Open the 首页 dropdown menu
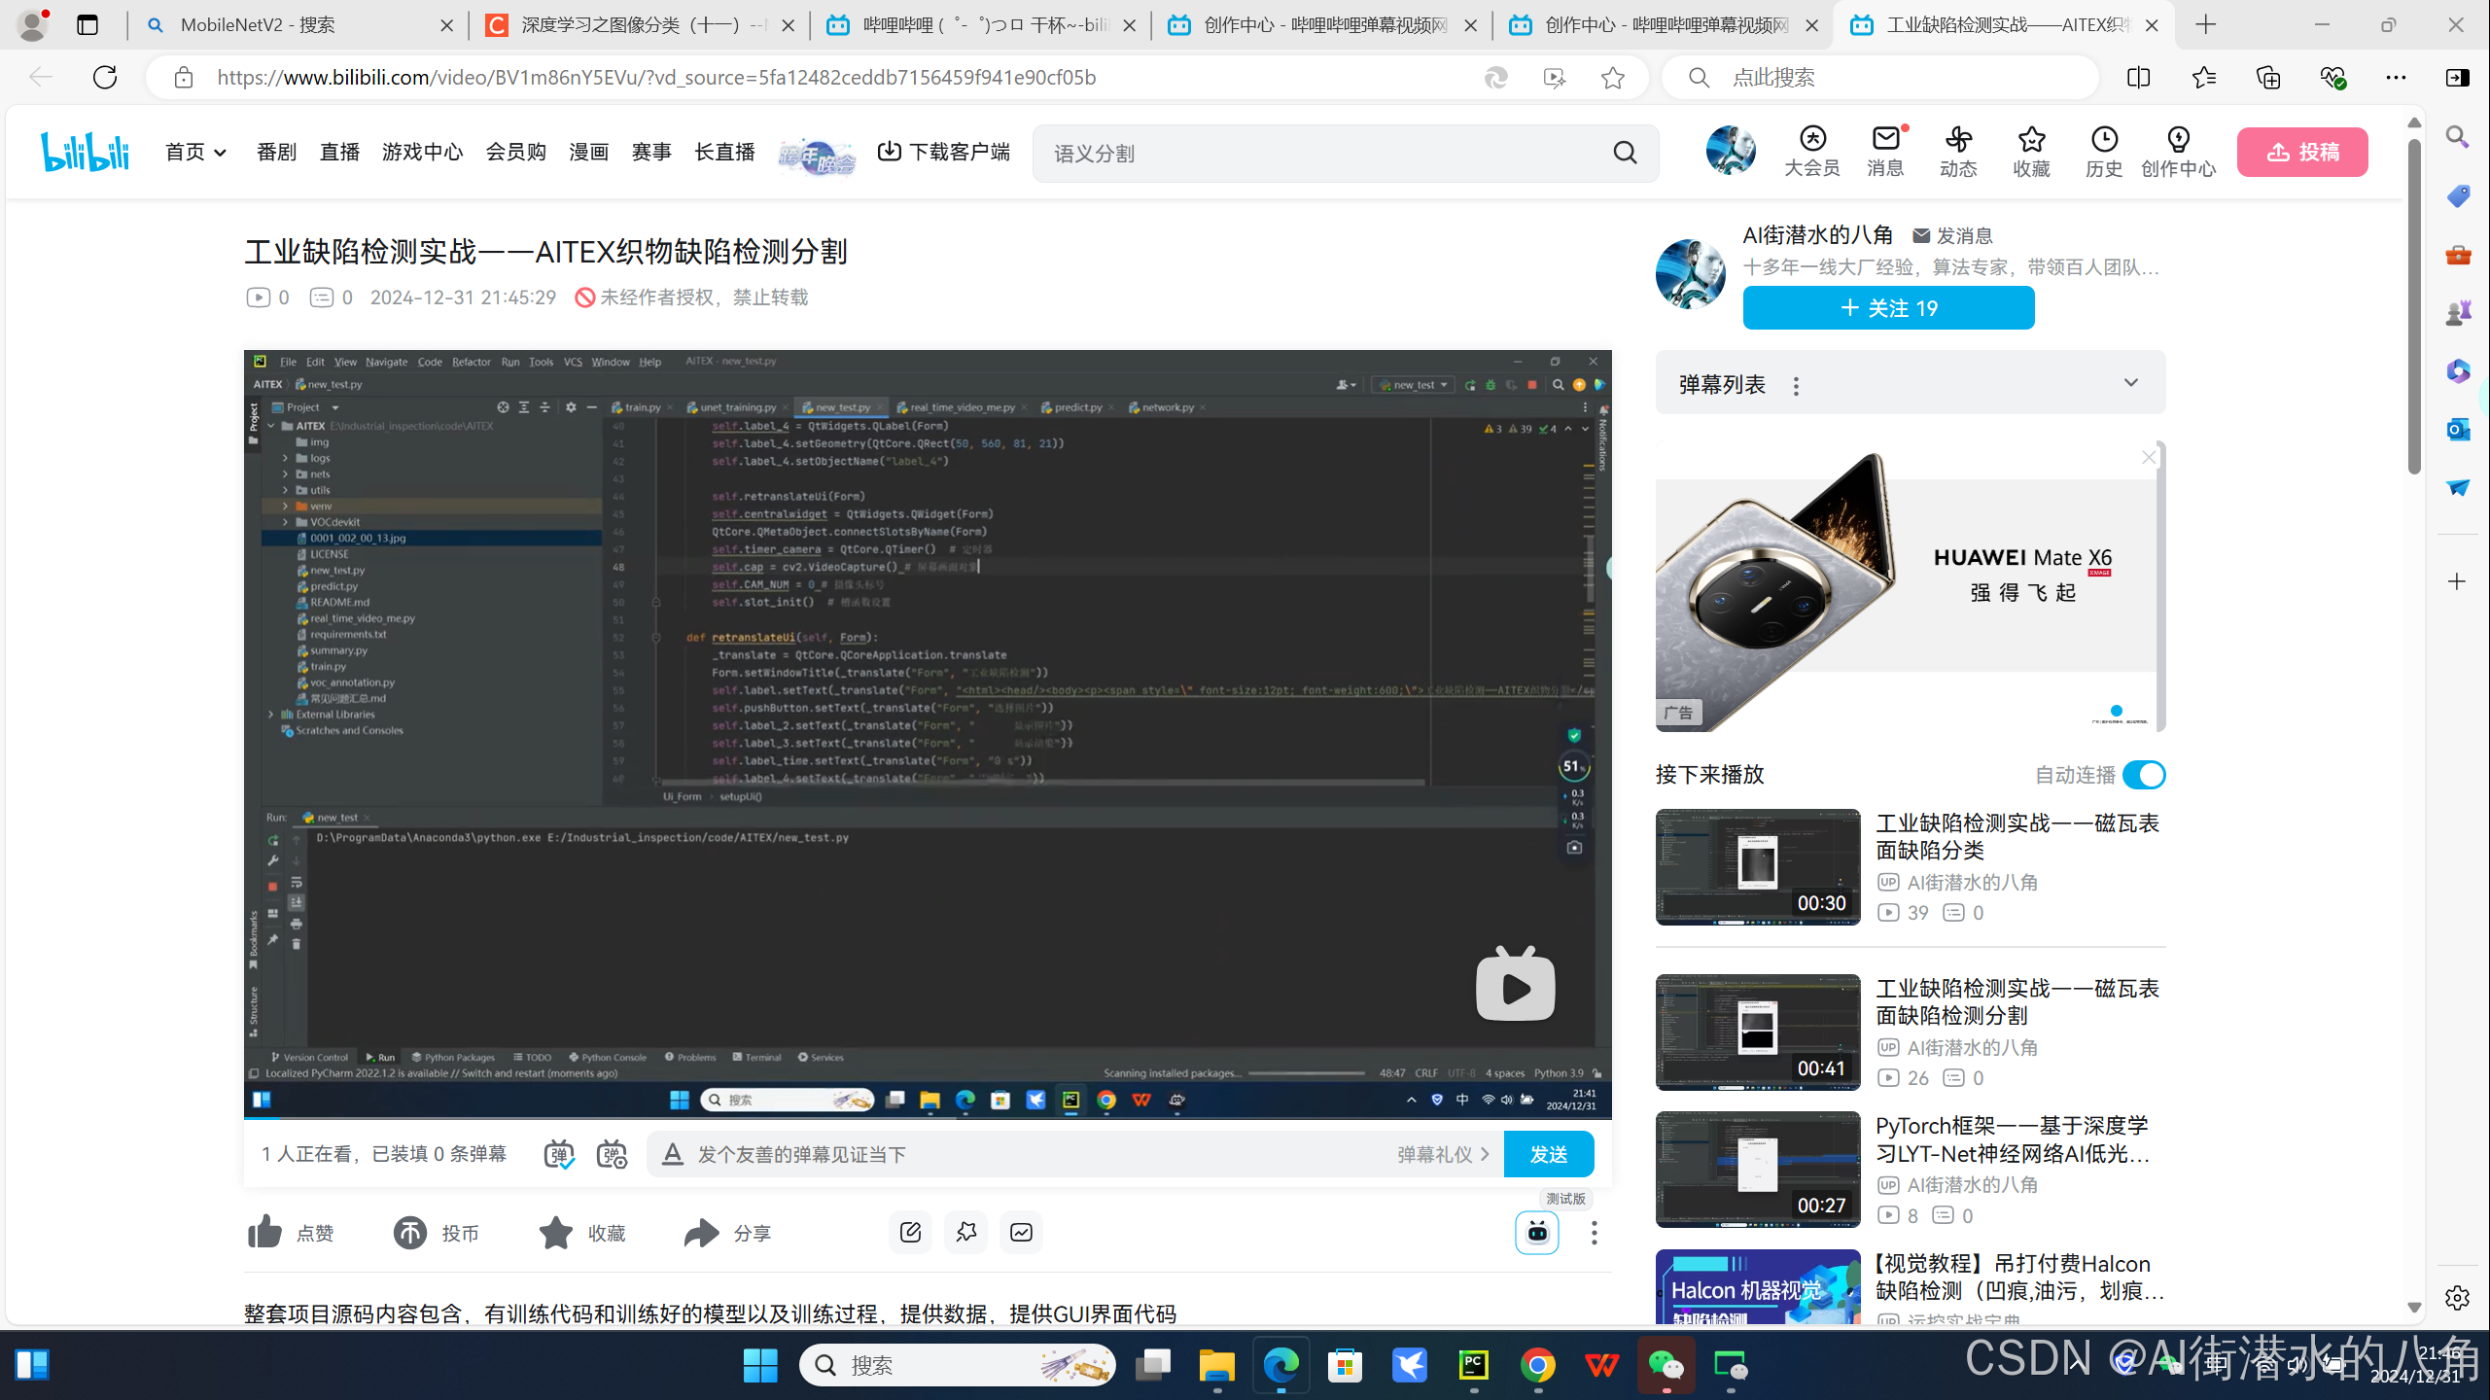Screen dimensions: 2490x1400 (195, 152)
